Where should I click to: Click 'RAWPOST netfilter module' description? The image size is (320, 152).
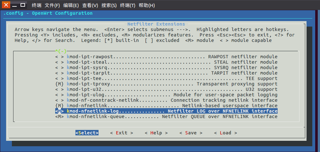point(243,57)
